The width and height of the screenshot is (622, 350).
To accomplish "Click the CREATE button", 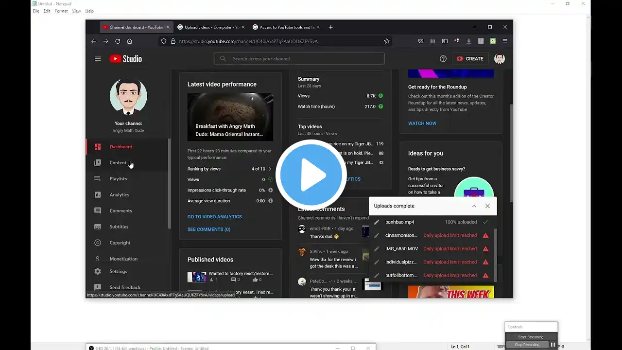I will coord(470,59).
